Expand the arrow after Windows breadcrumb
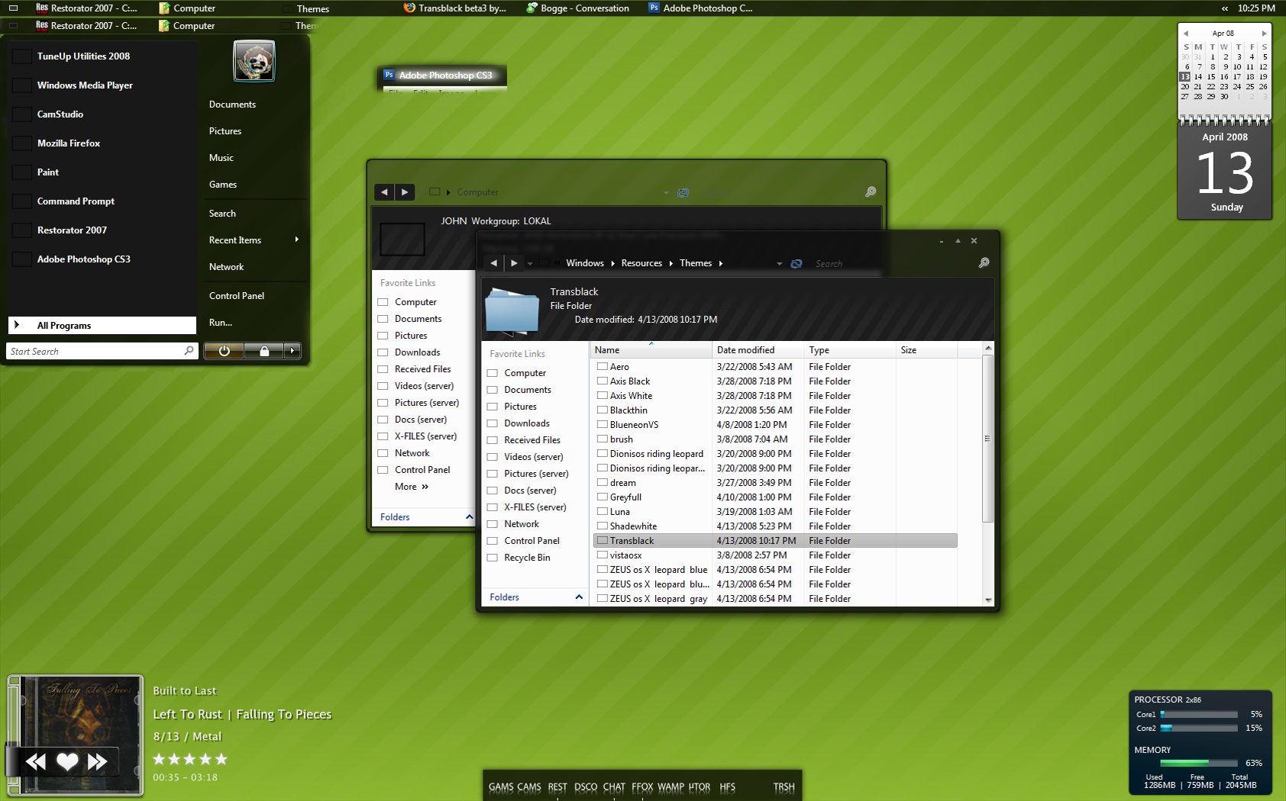 pyautogui.click(x=612, y=264)
